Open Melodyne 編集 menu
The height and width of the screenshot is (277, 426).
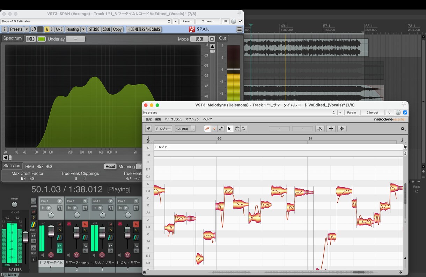[158, 119]
